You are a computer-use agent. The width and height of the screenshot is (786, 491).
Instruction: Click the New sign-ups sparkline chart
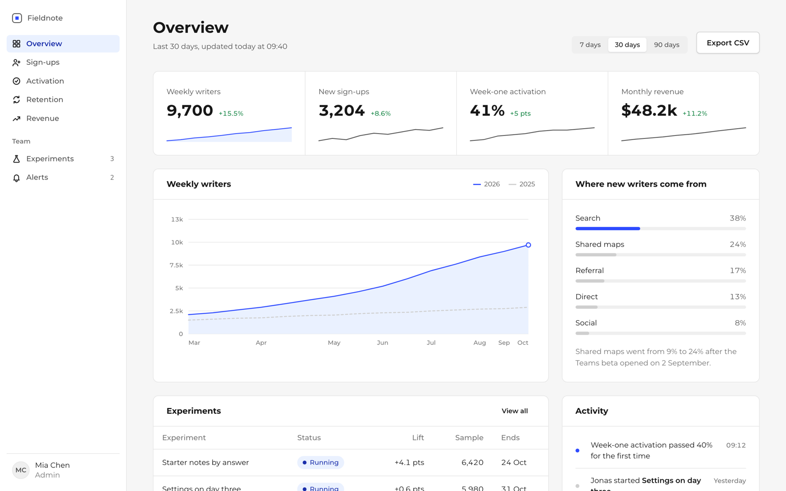tap(381, 135)
